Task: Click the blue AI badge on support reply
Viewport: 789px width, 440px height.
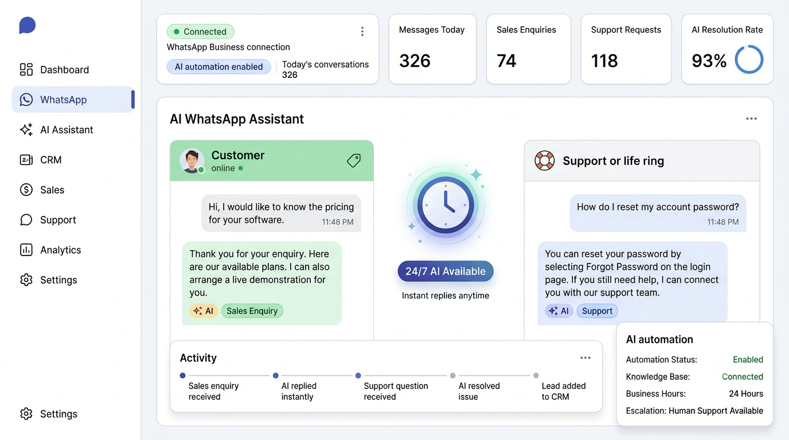Action: [x=559, y=311]
